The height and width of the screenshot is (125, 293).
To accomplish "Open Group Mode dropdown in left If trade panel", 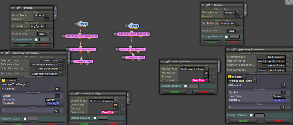I will click(47, 15).
